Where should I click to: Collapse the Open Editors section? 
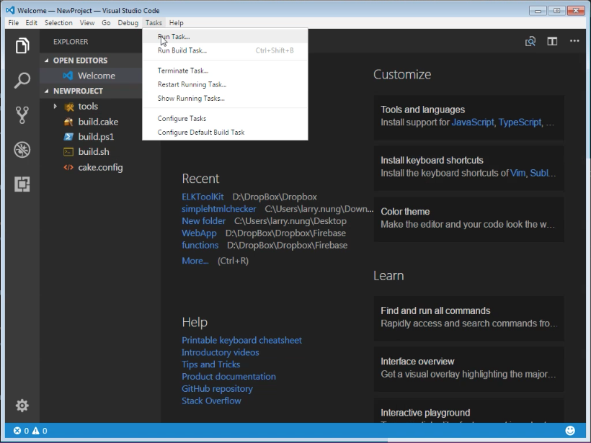(x=46, y=61)
